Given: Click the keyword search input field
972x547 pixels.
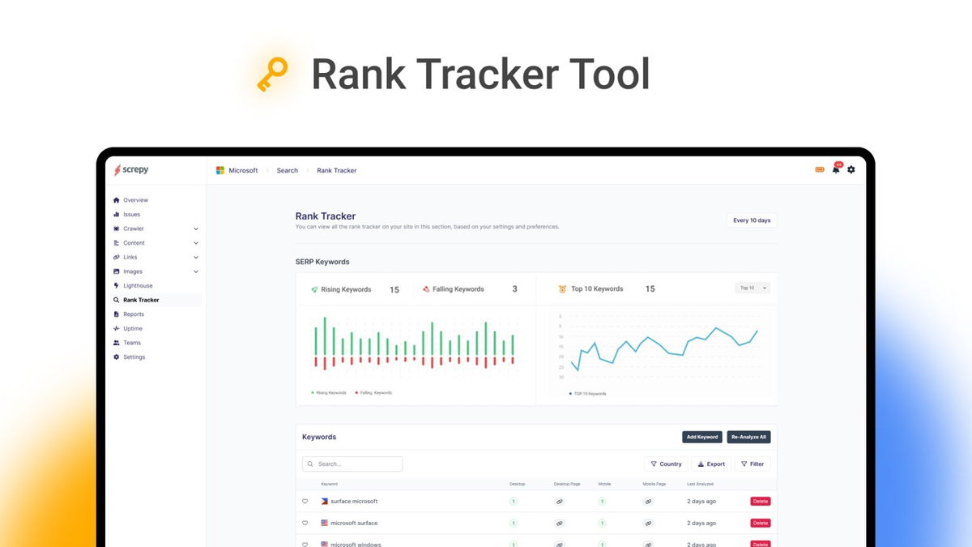Looking at the screenshot, I should tap(352, 464).
